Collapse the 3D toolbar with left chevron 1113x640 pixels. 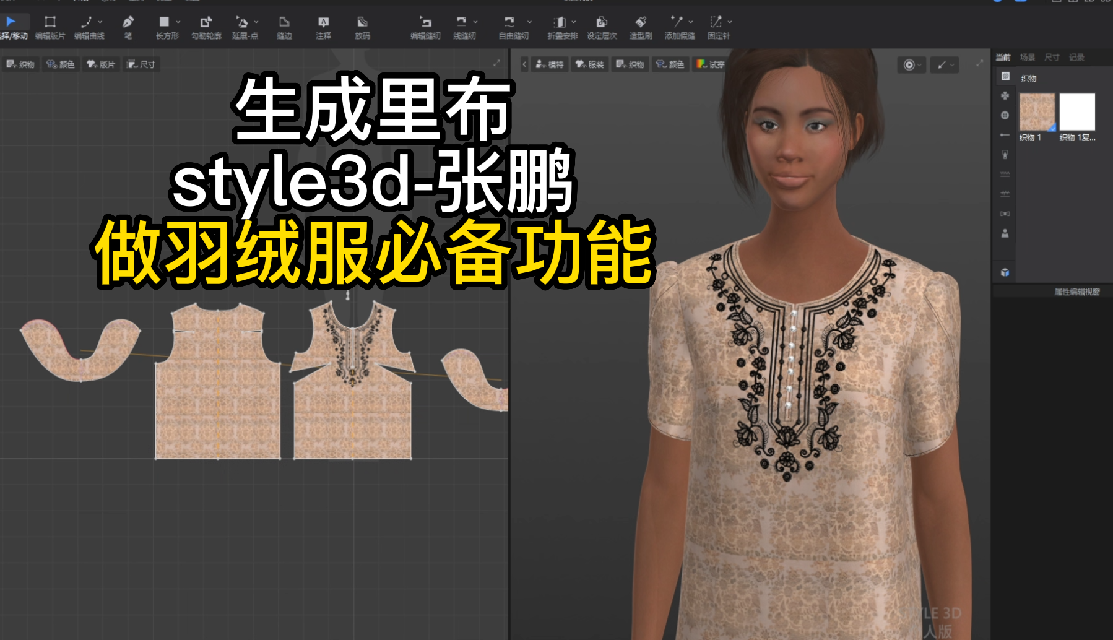click(524, 64)
